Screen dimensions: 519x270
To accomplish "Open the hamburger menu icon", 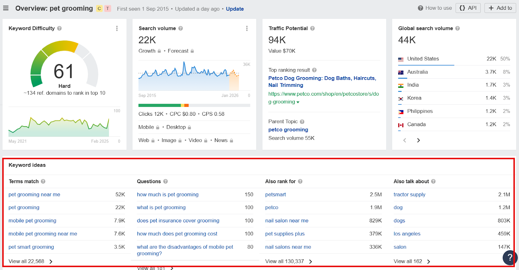I will (x=6, y=8).
